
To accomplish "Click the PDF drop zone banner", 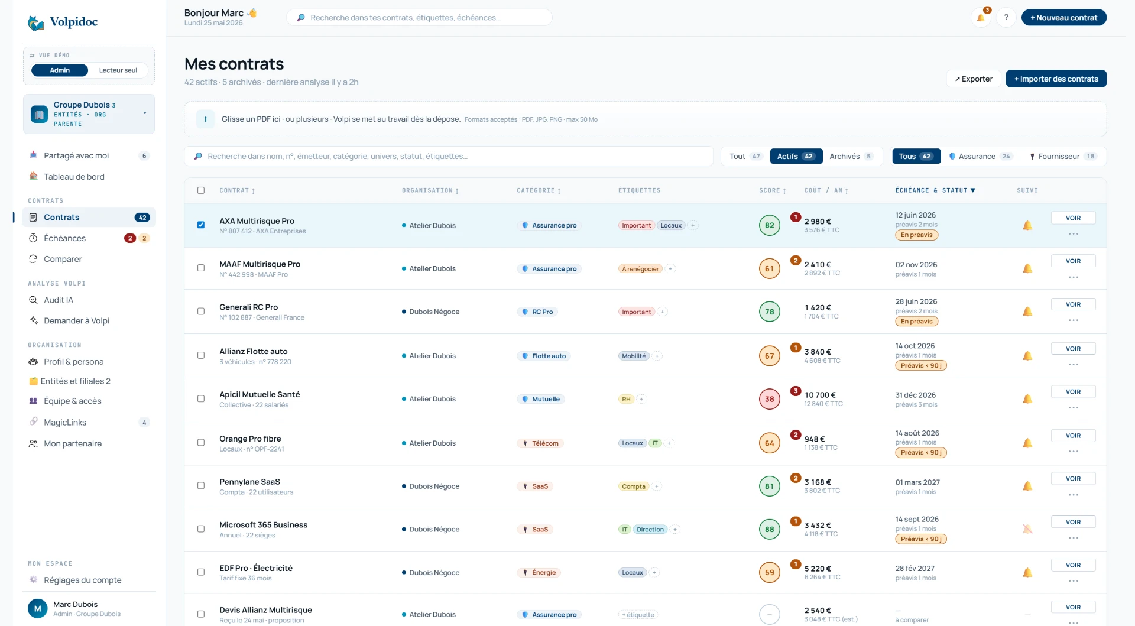I will pyautogui.click(x=645, y=119).
